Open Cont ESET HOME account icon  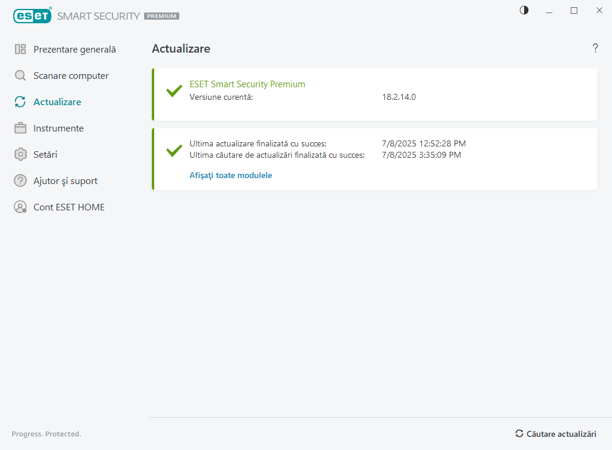coord(19,207)
